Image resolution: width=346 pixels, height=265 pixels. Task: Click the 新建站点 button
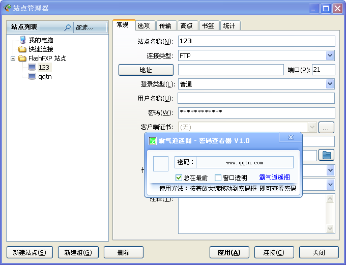30,252
